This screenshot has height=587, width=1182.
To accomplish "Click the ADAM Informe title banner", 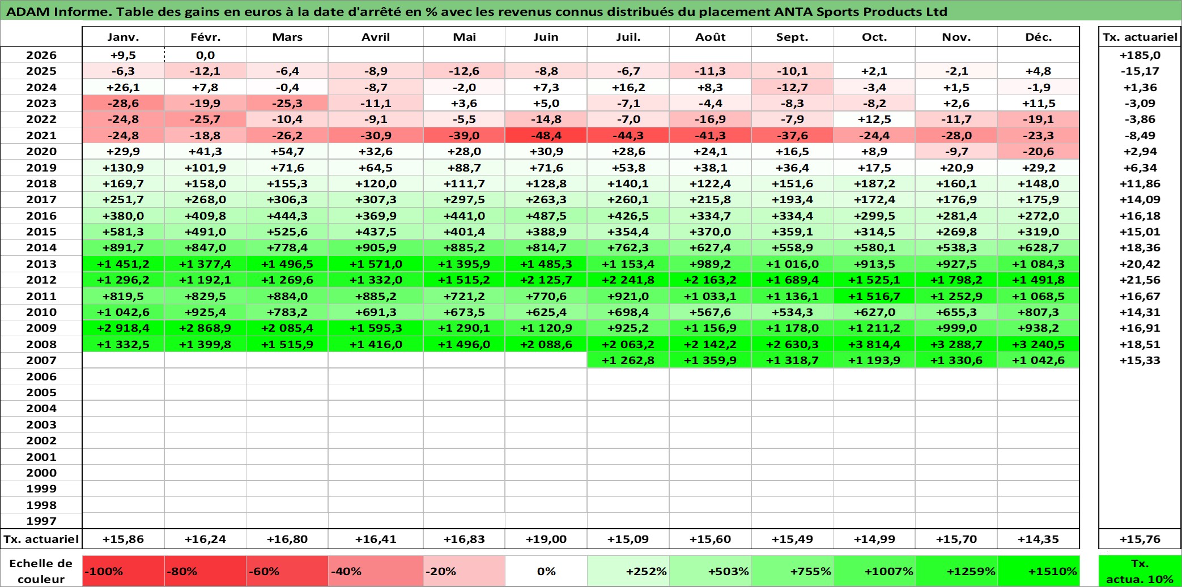I will click(591, 11).
